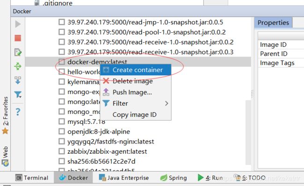Viewport: 304px width, 186px height.
Task: Open the 6: TODO tool window
Action: [250, 178]
